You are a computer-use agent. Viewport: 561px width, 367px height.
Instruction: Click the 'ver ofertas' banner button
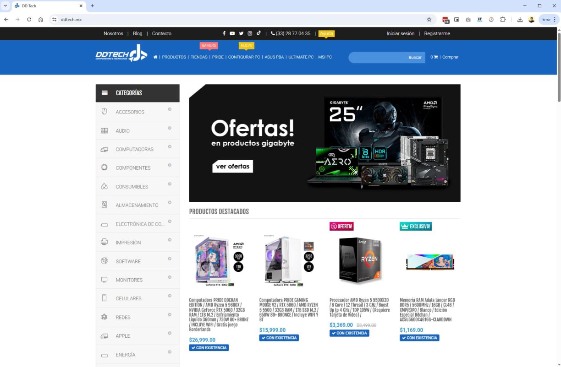(x=232, y=166)
